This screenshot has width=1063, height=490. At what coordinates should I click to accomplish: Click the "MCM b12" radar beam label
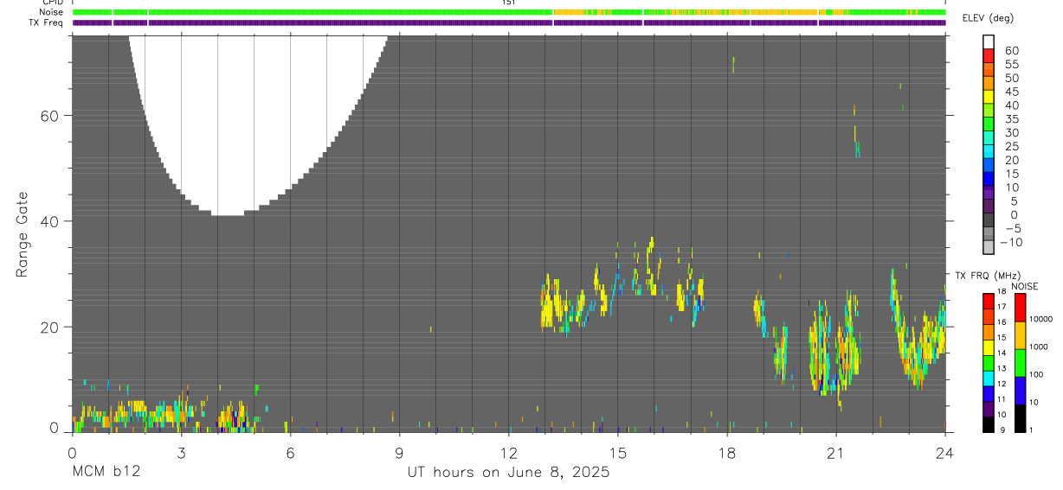[106, 473]
